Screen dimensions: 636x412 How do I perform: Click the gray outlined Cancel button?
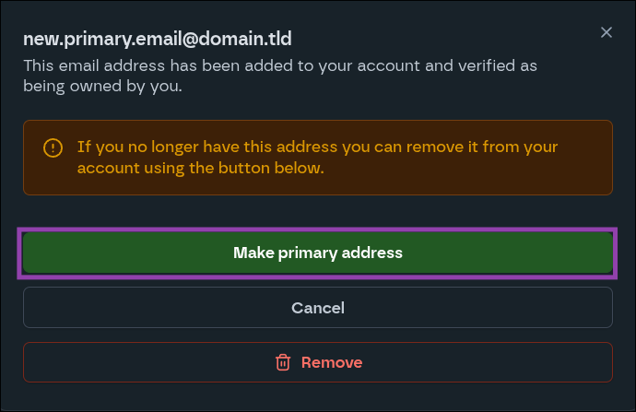click(317, 307)
